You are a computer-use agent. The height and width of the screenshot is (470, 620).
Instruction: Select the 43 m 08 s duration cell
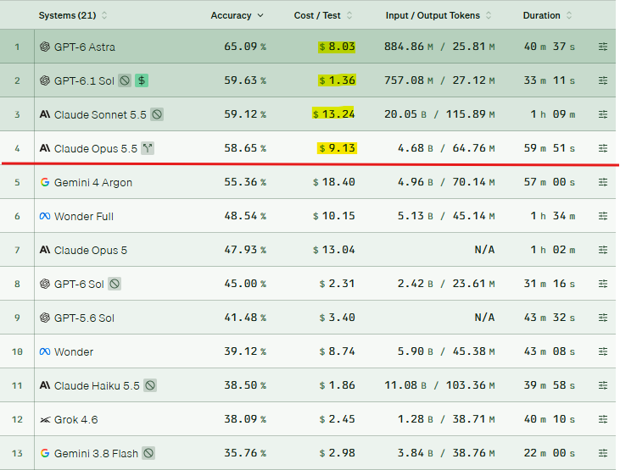click(x=550, y=351)
